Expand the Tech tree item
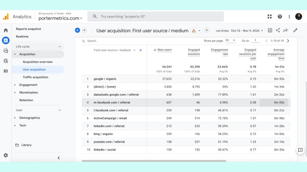Viewport: 307px width, 172px height. tap(15, 125)
